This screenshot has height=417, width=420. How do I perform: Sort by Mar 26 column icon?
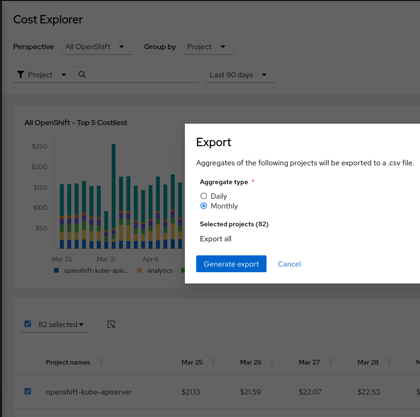pyautogui.click(x=272, y=362)
